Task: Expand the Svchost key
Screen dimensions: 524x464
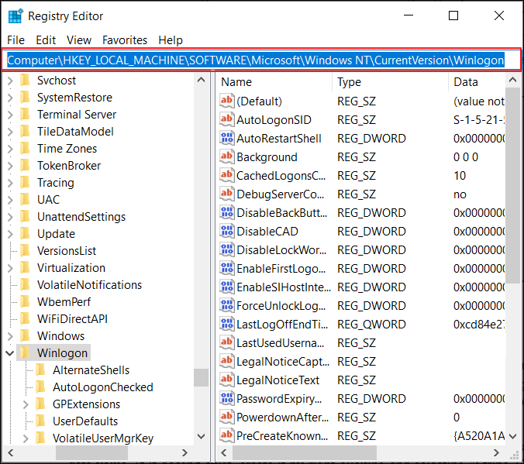Action: click(x=10, y=81)
